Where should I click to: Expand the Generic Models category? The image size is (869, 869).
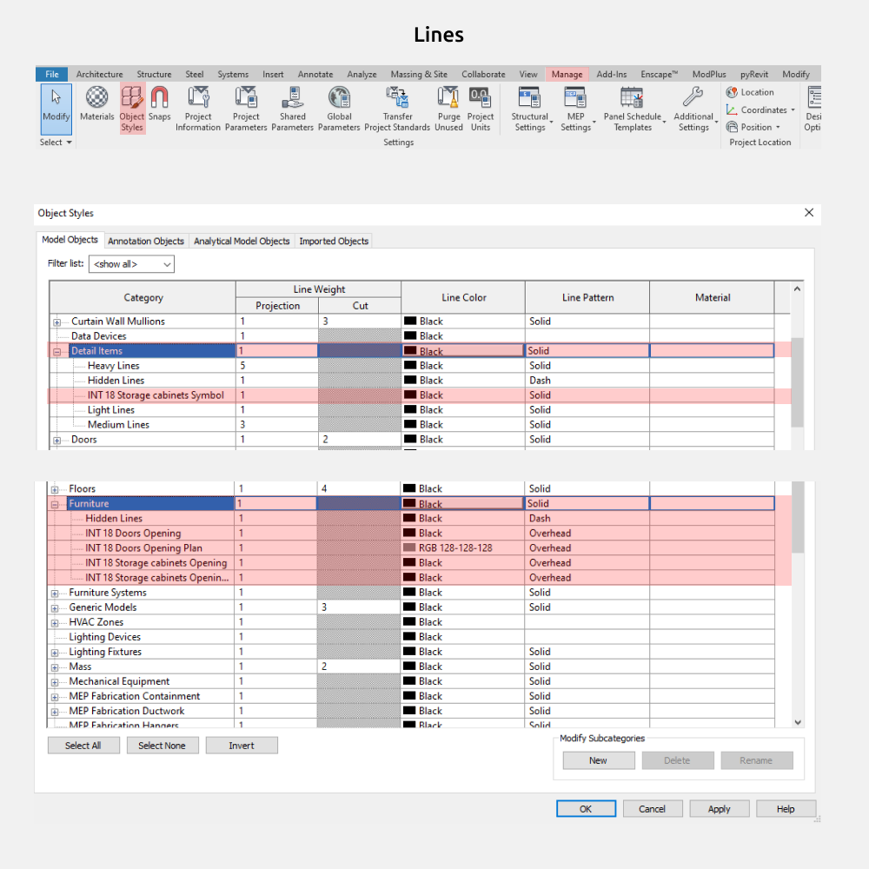(54, 608)
